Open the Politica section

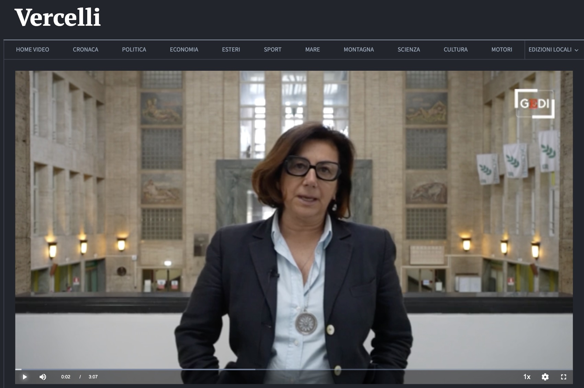[x=134, y=49]
